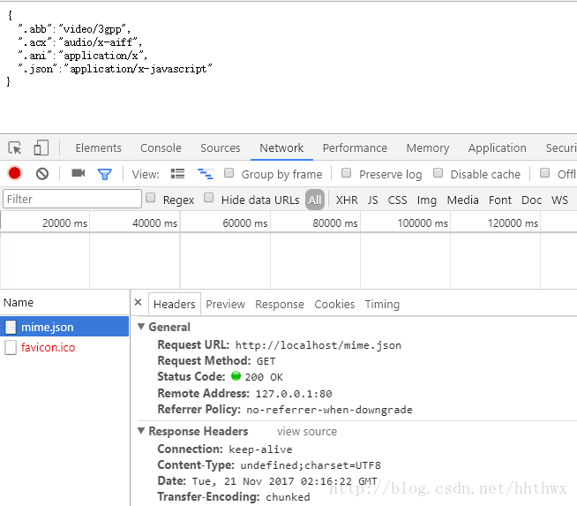Click the capture screenshots camera icon
The width and height of the screenshot is (577, 506).
coord(78,173)
